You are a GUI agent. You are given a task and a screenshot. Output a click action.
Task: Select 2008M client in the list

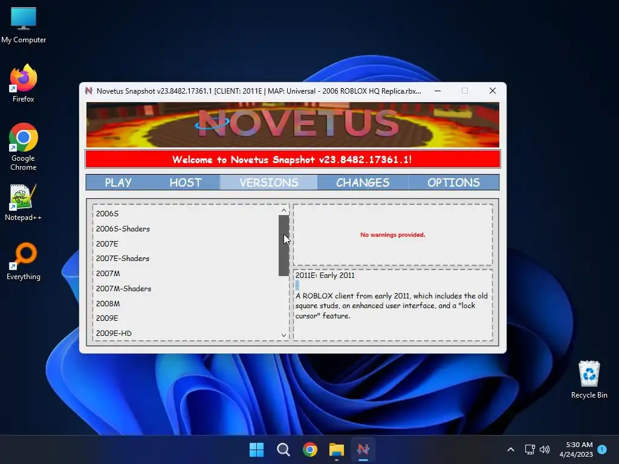(x=186, y=303)
